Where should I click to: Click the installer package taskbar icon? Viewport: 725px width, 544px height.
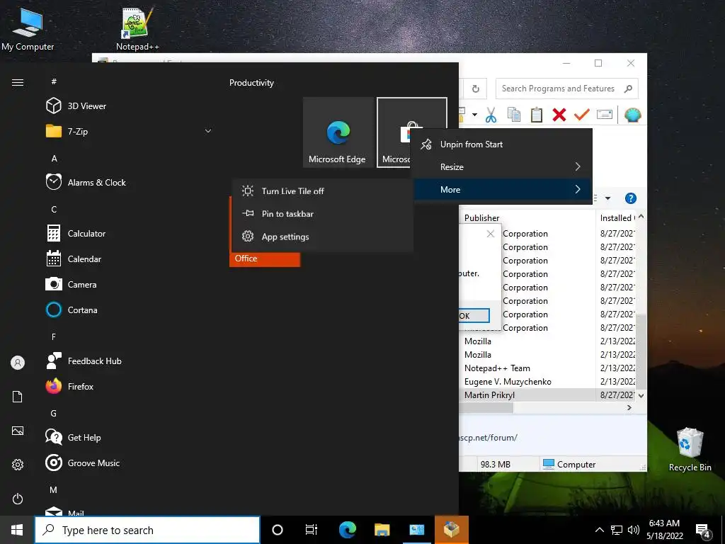(452, 530)
